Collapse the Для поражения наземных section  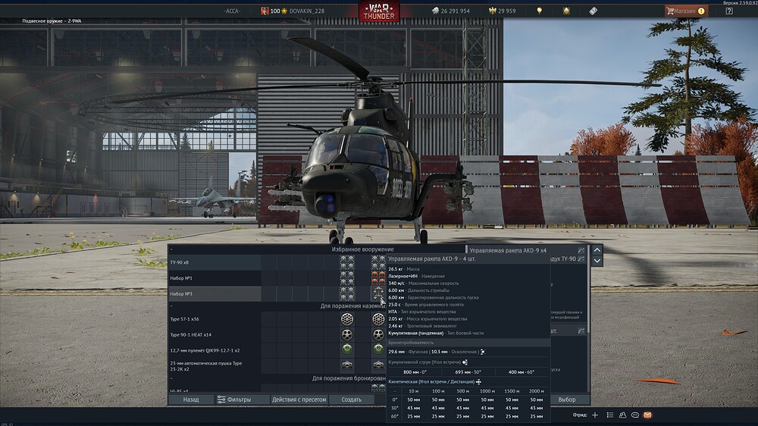point(171,305)
